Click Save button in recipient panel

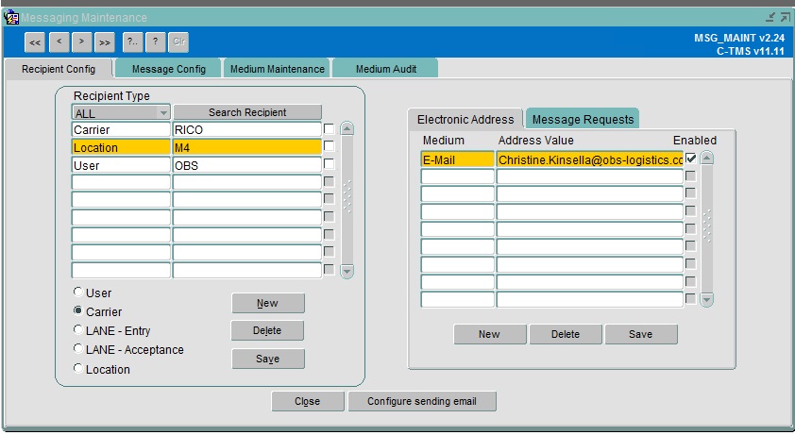(268, 359)
